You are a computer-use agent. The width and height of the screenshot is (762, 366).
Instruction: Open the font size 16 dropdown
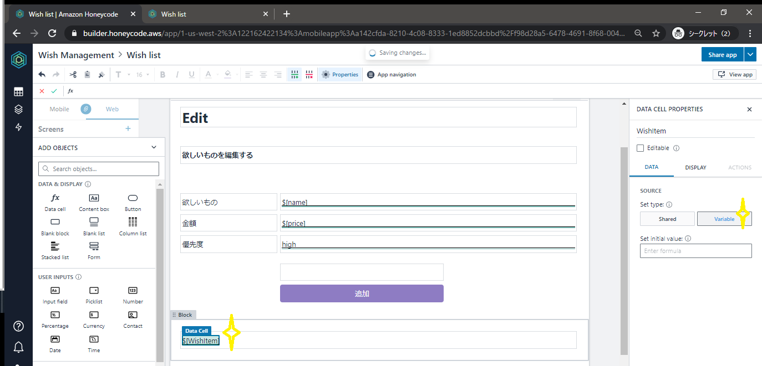(x=143, y=74)
